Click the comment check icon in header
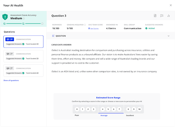This screenshot has width=175, height=127. click(162, 16)
